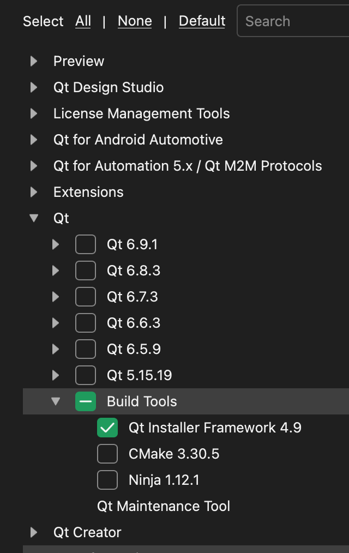Select the Qt Maintenance Tool item
Image resolution: width=349 pixels, height=553 pixels.
[x=164, y=506]
